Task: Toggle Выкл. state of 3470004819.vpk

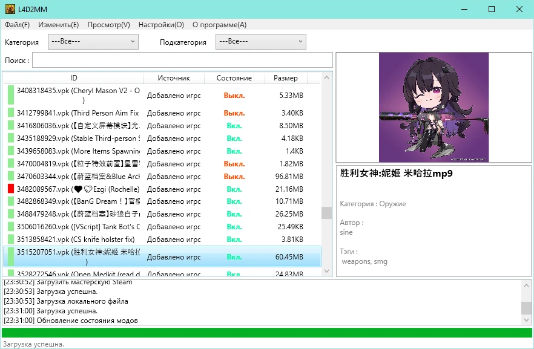Action: (234, 164)
